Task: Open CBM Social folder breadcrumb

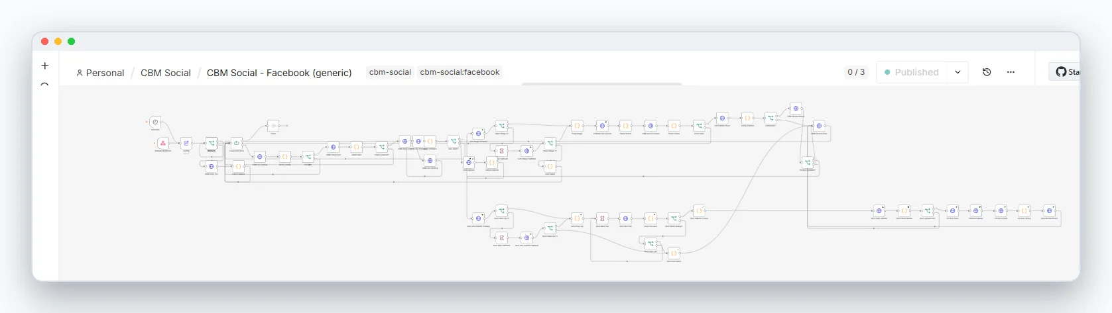Action: click(166, 73)
